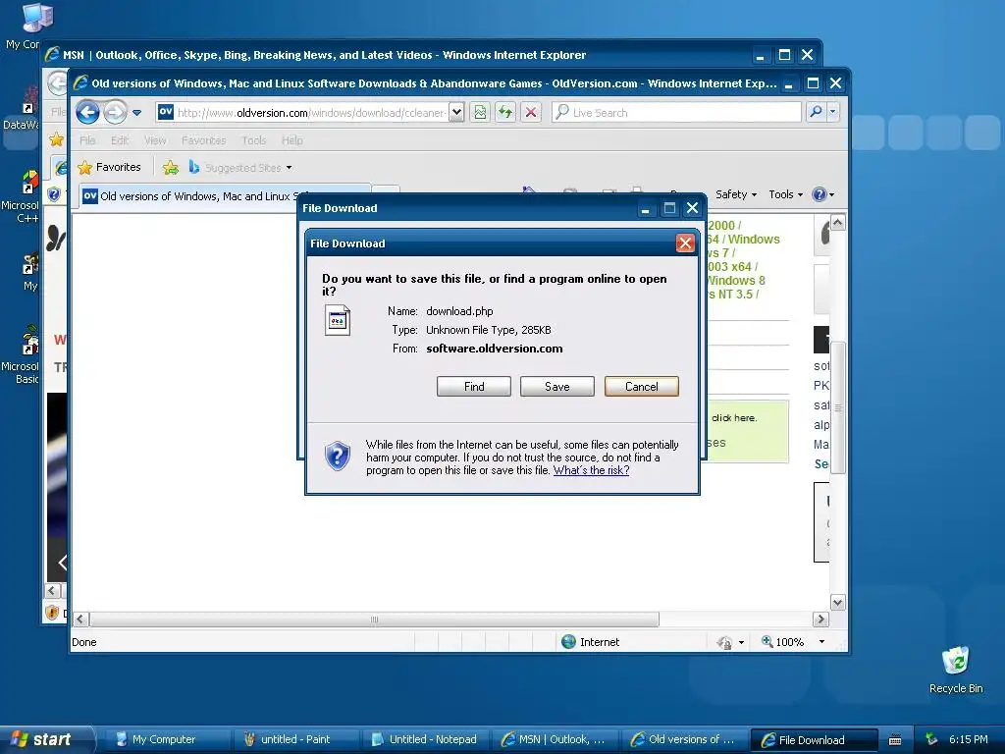Screen dimensions: 1005x754
Task: Click the blue Back arrow in Internet Explorer
Action: pyautogui.click(x=87, y=112)
